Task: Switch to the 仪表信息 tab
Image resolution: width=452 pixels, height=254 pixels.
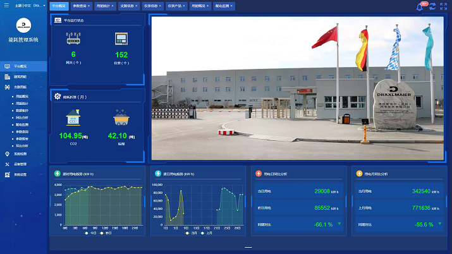Action: (x=150, y=6)
